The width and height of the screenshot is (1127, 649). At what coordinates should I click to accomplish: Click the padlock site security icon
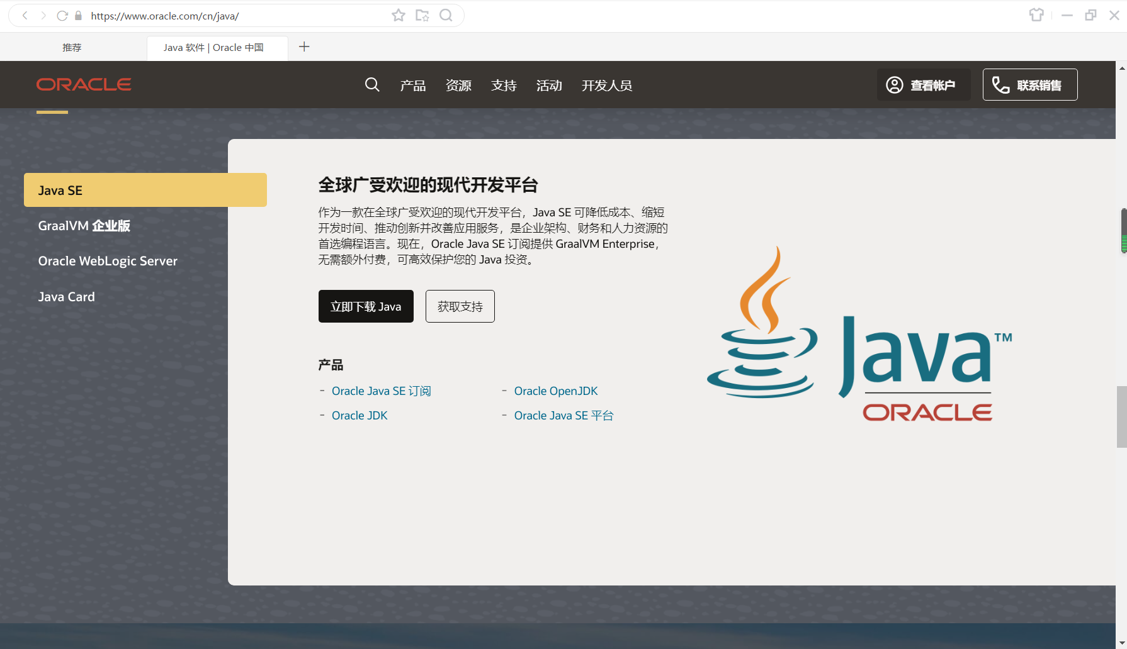pyautogui.click(x=78, y=16)
